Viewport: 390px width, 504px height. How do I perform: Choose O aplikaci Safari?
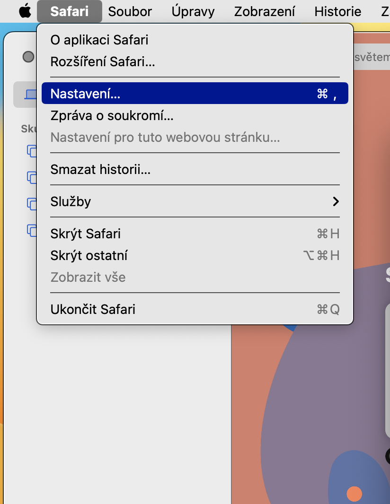(195, 40)
